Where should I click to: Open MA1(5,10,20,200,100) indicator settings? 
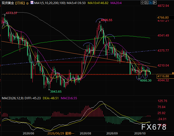50,3
